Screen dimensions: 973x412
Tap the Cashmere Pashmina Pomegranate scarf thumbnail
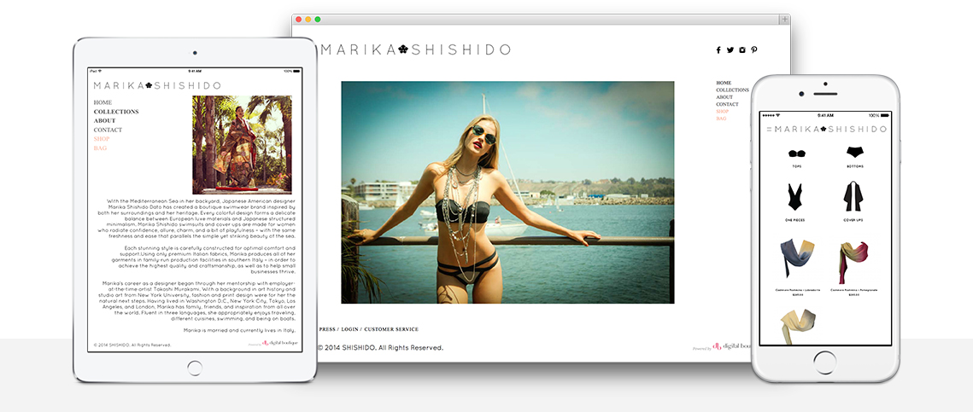coord(854,263)
